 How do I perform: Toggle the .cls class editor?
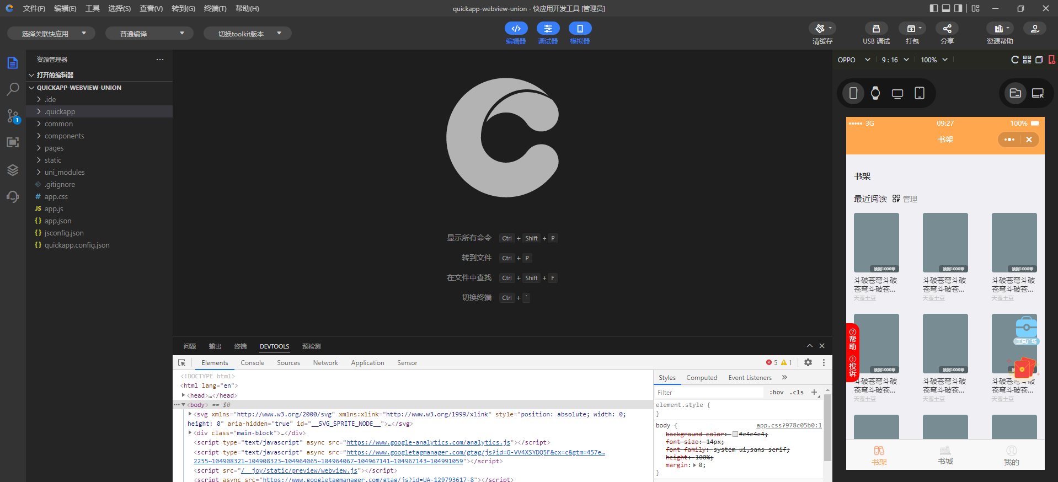[x=797, y=392]
